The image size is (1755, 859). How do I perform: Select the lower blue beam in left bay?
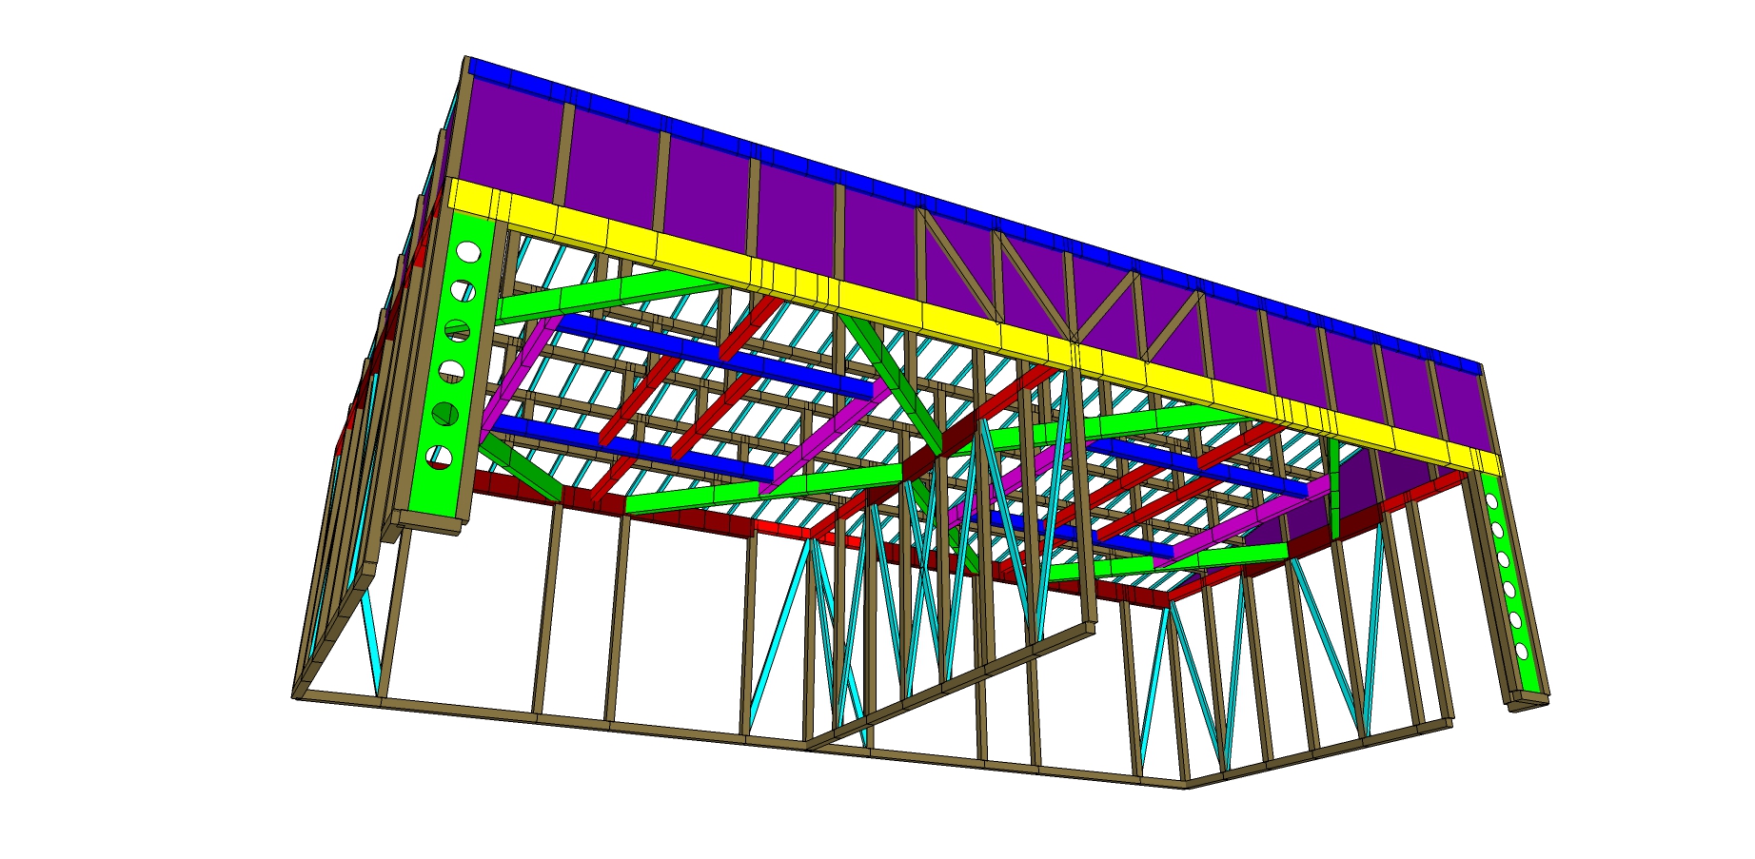(628, 445)
